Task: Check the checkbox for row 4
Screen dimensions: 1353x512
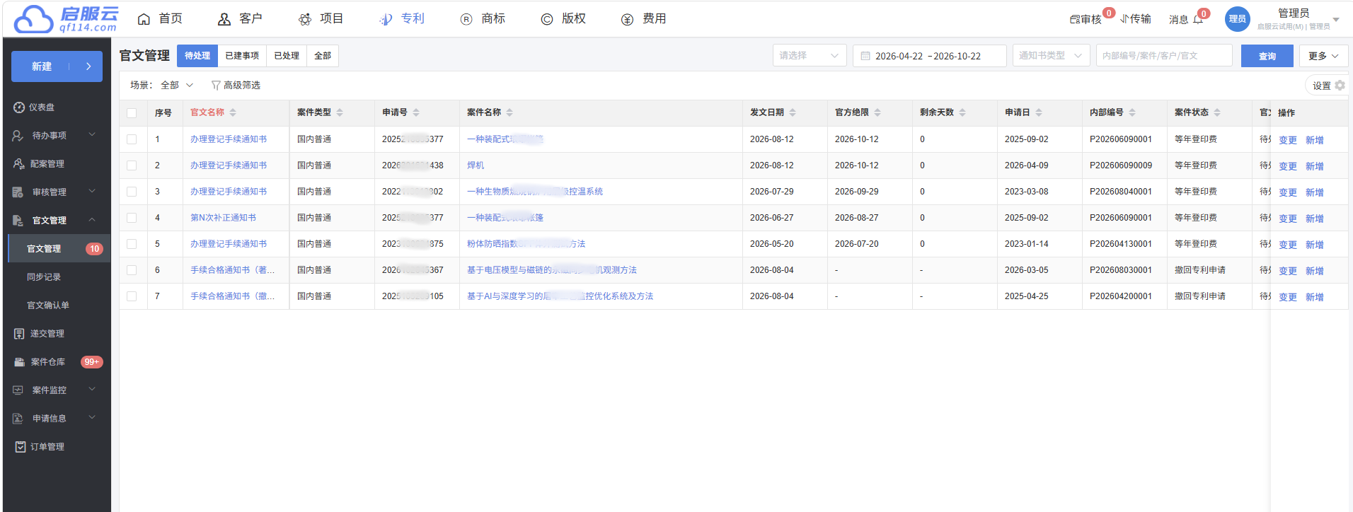Action: point(132,218)
